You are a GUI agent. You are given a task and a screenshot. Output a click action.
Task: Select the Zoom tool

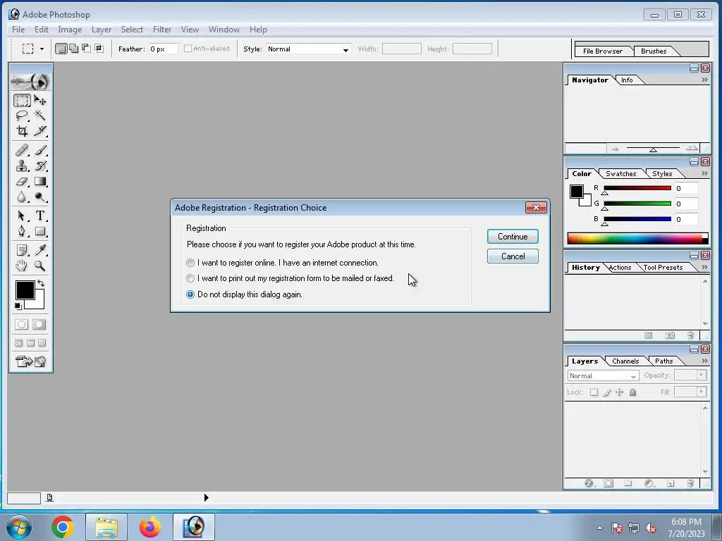pos(40,266)
